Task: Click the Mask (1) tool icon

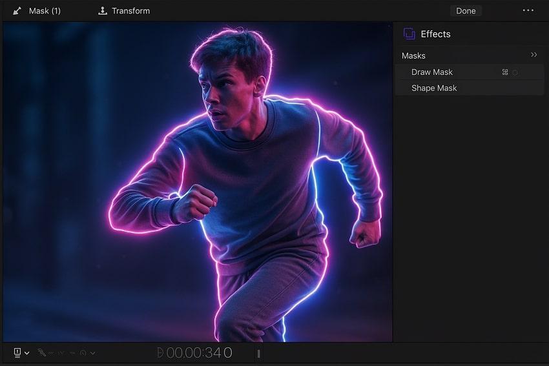Action: coord(17,11)
